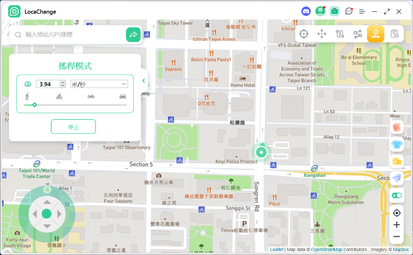Open Discord community icon
Screen dimensions: 413x255
click(x=306, y=11)
